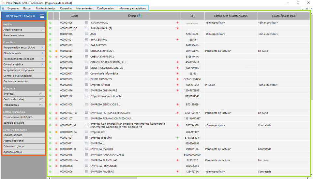Expand the Consulta médica submenu
313x179 pixels.
42,64
